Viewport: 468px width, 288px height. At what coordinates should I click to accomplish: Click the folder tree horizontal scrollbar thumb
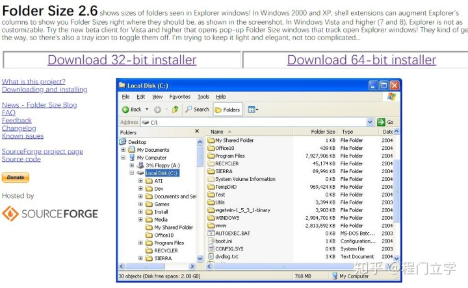tap(146, 266)
